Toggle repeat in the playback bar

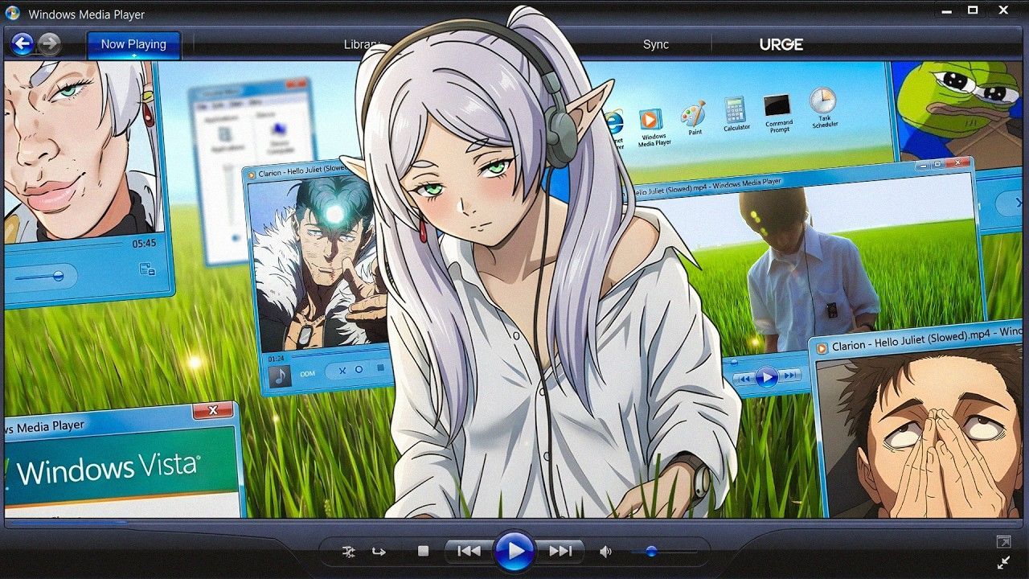pyautogui.click(x=379, y=552)
